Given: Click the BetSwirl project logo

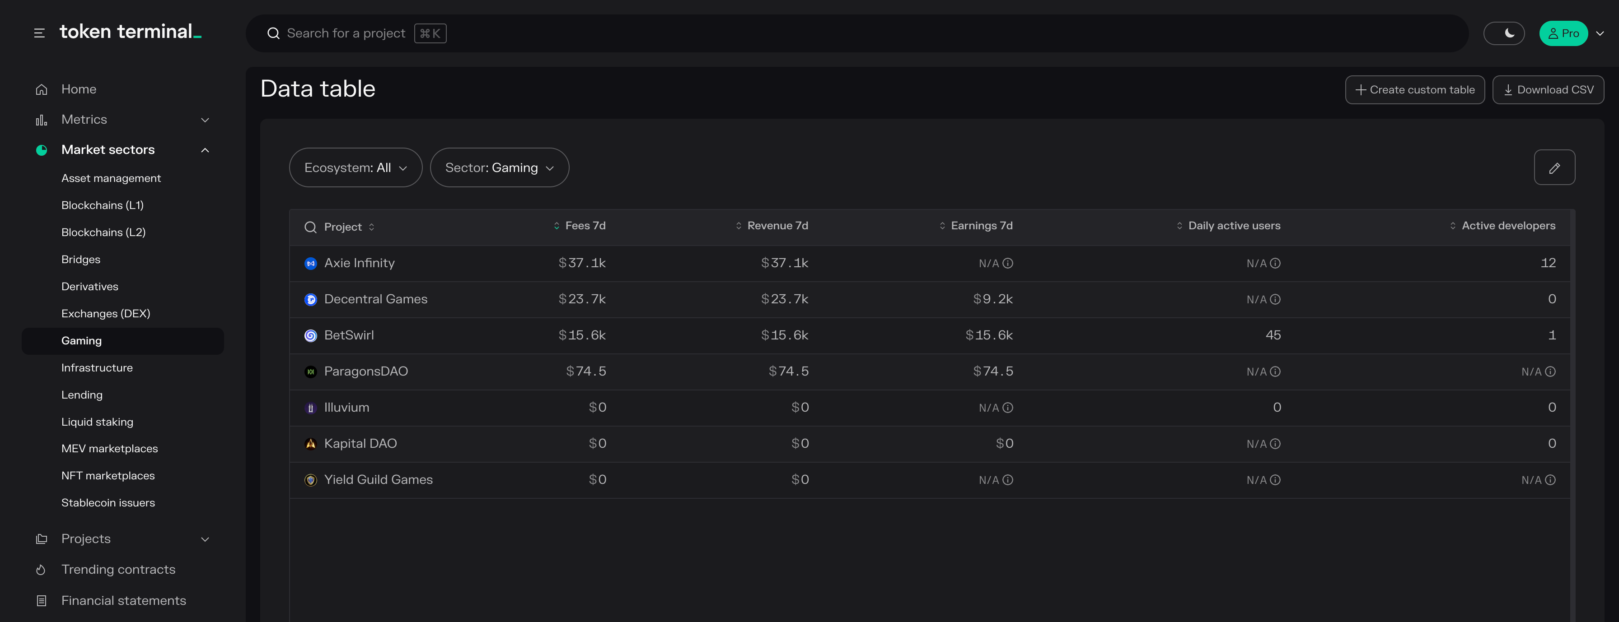Looking at the screenshot, I should [x=310, y=336].
